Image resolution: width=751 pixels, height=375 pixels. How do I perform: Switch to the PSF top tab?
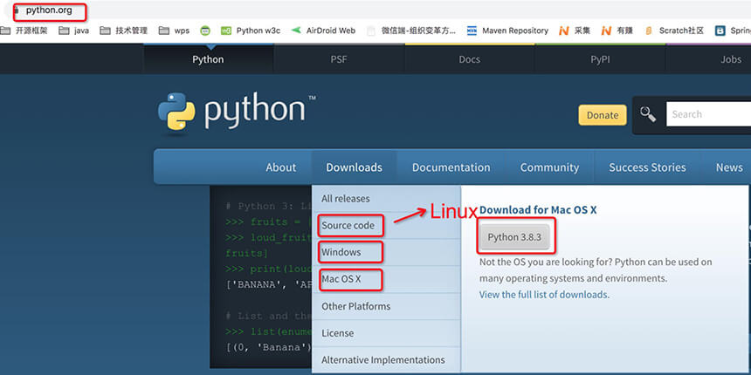tap(339, 59)
